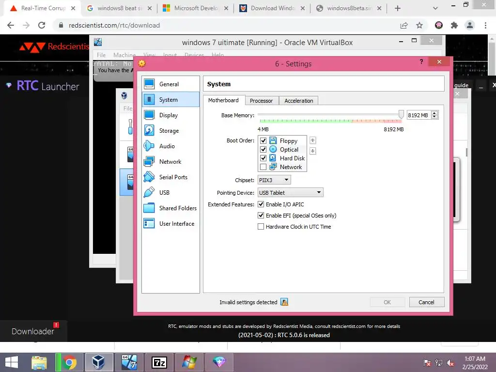This screenshot has width=496, height=372.
Task: Go back in Chrome
Action: coord(11,25)
